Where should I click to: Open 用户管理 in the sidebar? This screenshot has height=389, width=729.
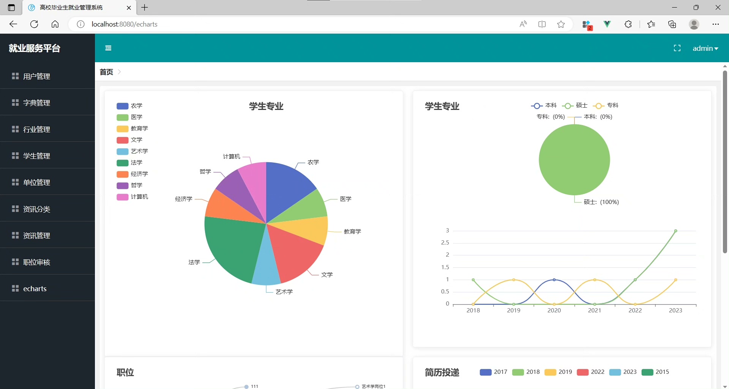(47, 76)
